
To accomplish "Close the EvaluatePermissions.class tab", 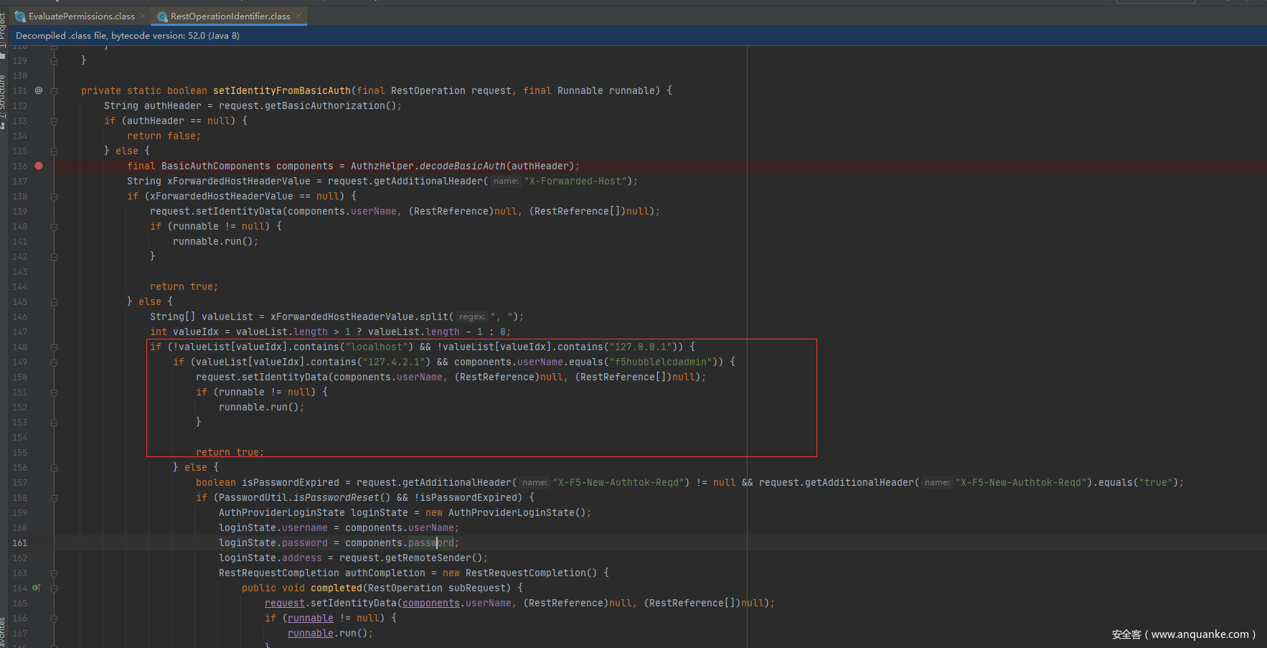I will click(x=143, y=16).
